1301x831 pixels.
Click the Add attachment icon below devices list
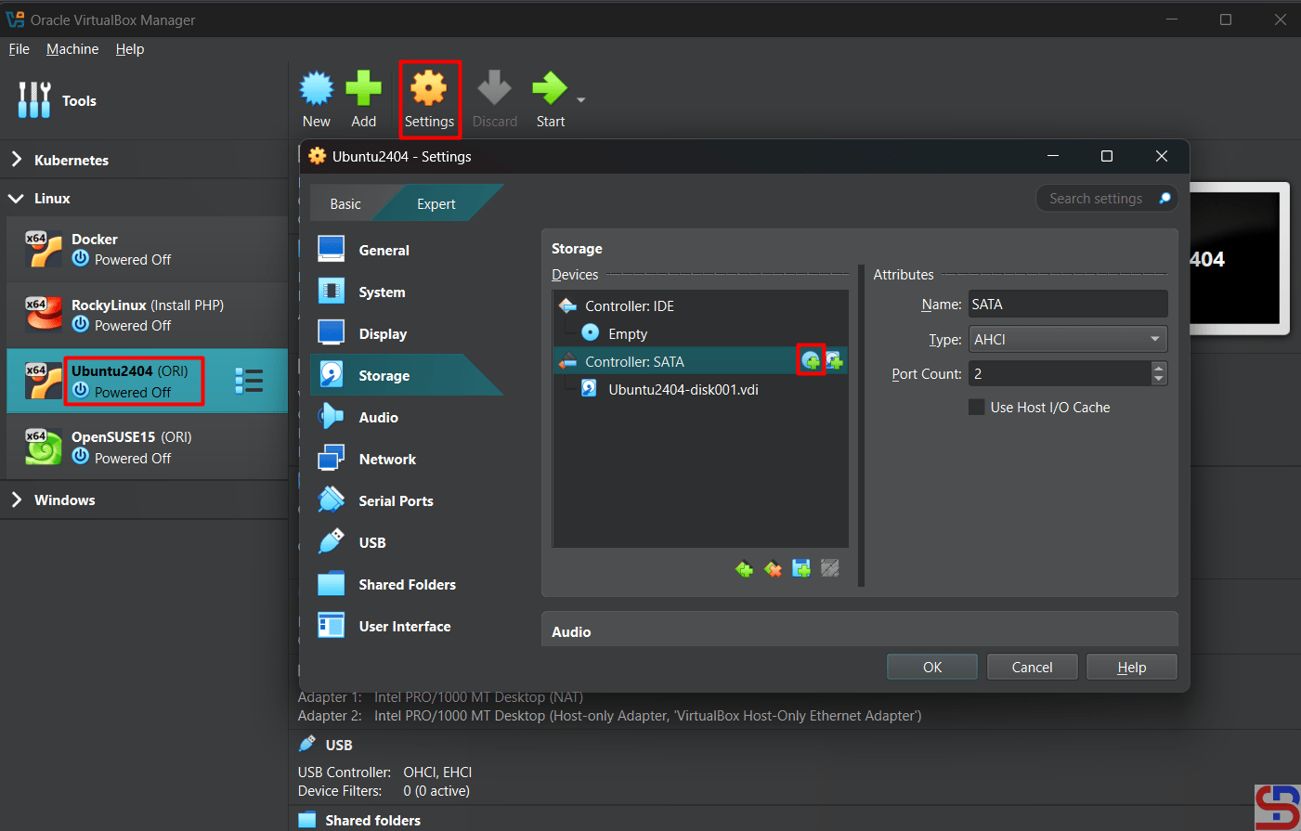click(801, 568)
